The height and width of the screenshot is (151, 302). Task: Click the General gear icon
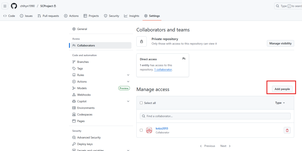[x=74, y=29]
